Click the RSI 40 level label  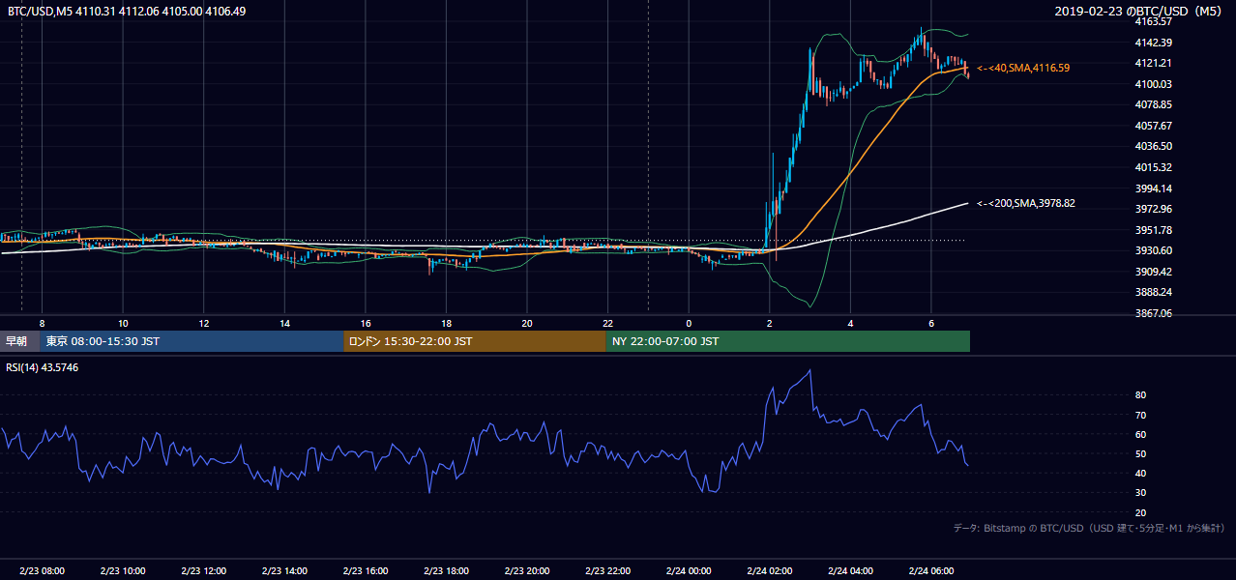(x=1140, y=473)
